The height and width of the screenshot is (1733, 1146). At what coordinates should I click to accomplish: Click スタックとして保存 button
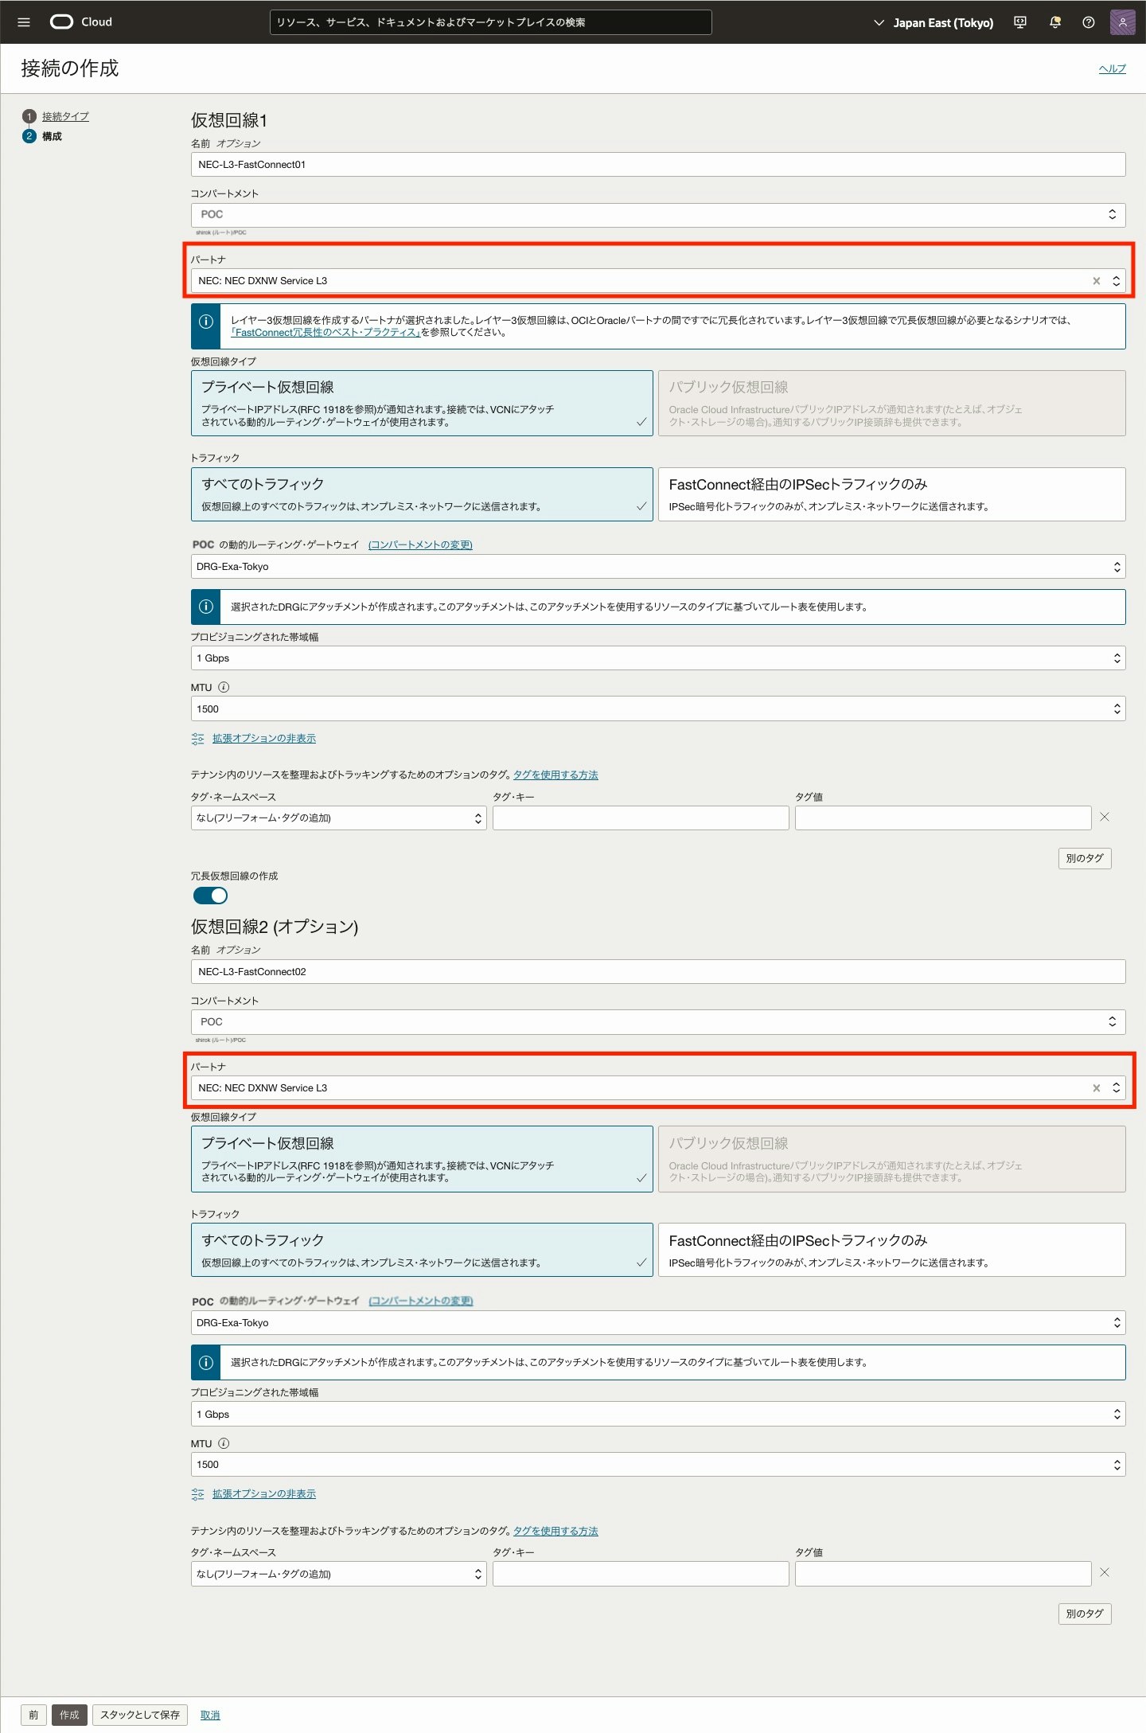(x=140, y=1715)
